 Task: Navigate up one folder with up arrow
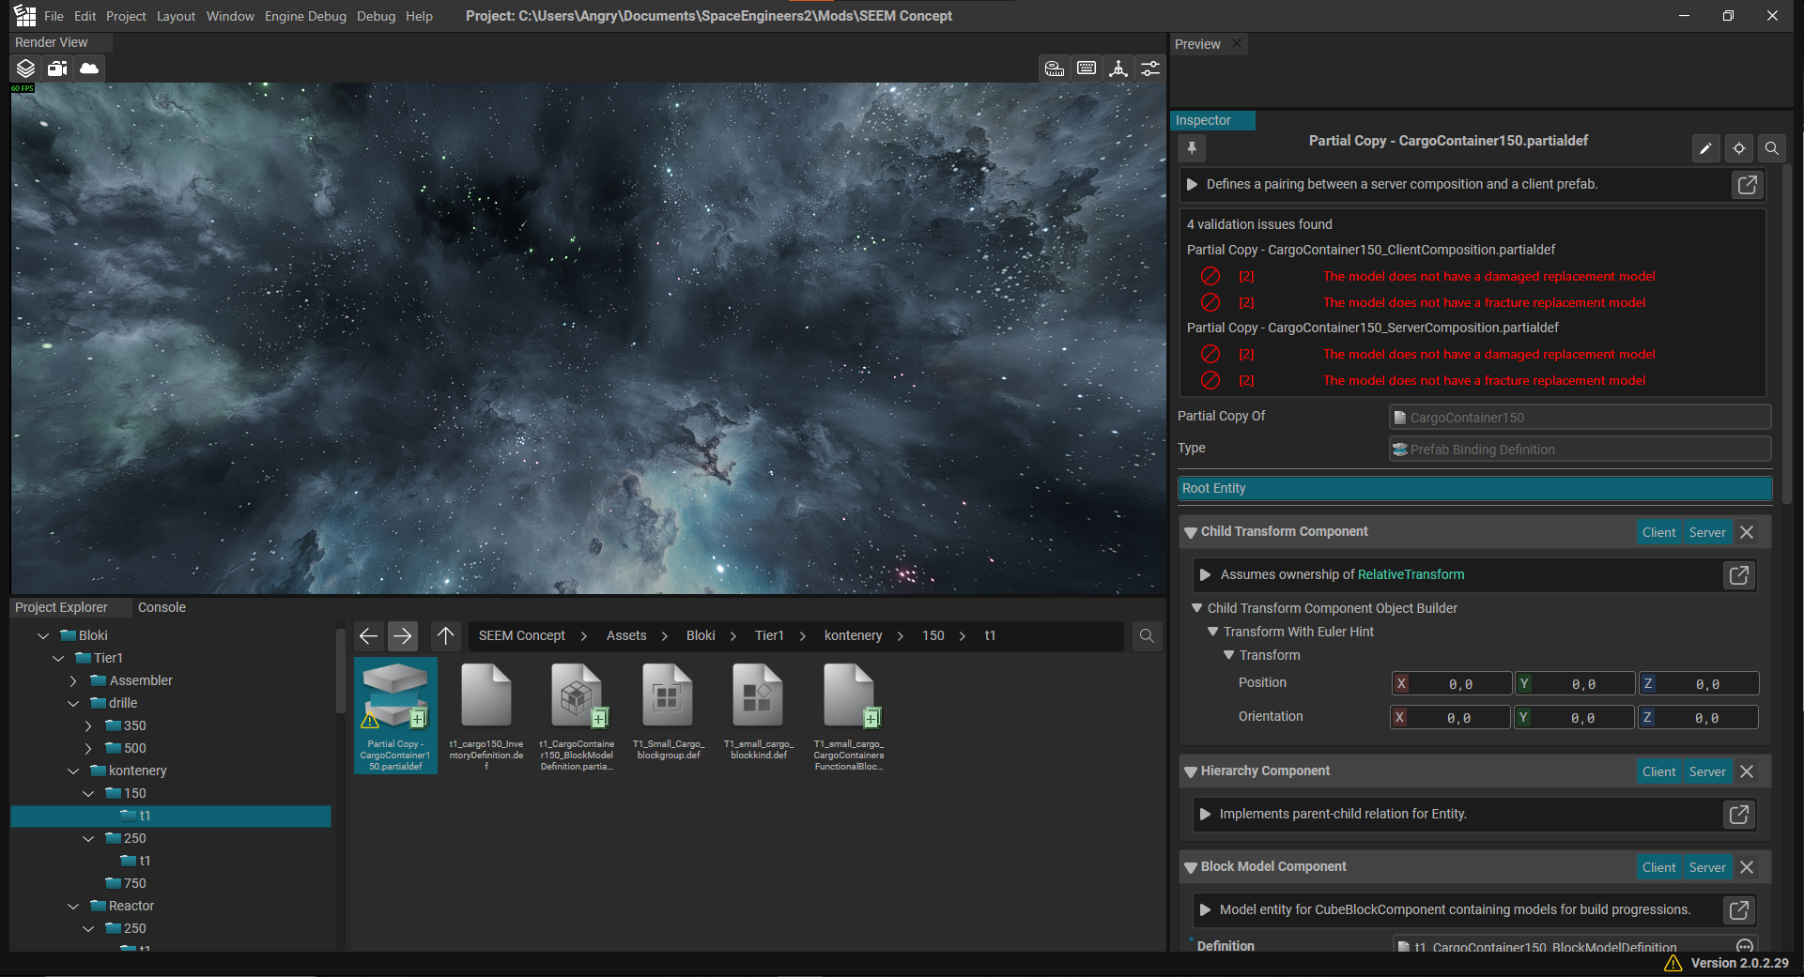(445, 636)
